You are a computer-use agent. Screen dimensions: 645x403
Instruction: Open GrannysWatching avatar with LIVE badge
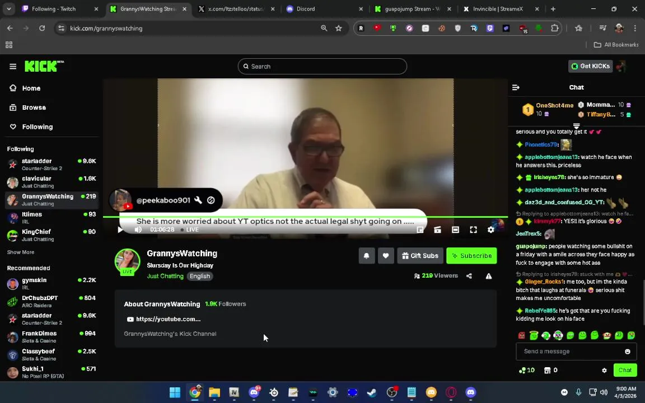click(128, 261)
